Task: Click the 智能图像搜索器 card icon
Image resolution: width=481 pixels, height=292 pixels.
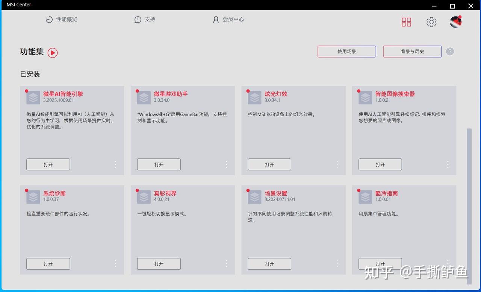Action: pyautogui.click(x=365, y=97)
